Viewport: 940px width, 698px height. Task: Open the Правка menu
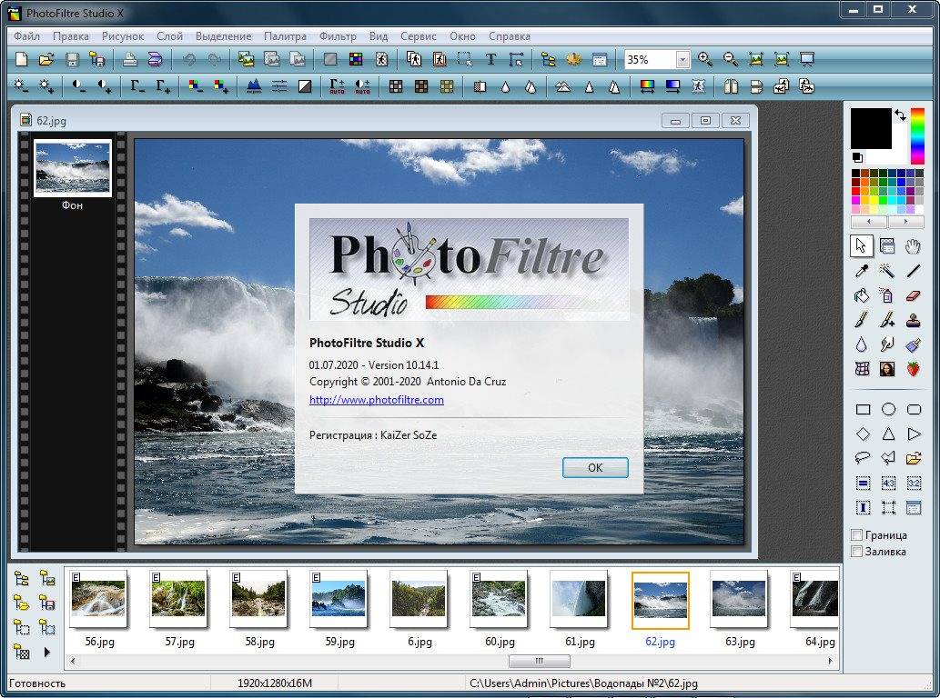pyautogui.click(x=71, y=36)
